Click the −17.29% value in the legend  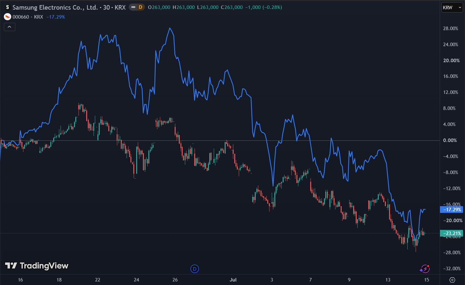tap(55, 17)
